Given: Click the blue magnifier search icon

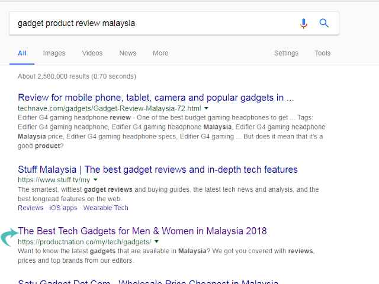Looking at the screenshot, I should tap(324, 23).
